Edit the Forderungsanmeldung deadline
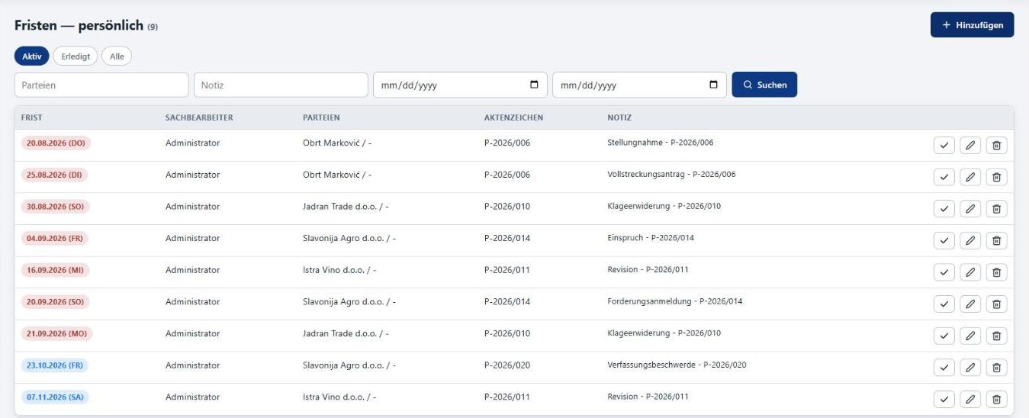The image size is (1029, 418). (x=970, y=304)
